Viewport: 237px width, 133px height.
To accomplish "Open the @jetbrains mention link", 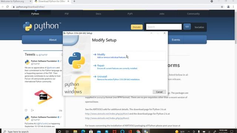I will coord(51,68).
